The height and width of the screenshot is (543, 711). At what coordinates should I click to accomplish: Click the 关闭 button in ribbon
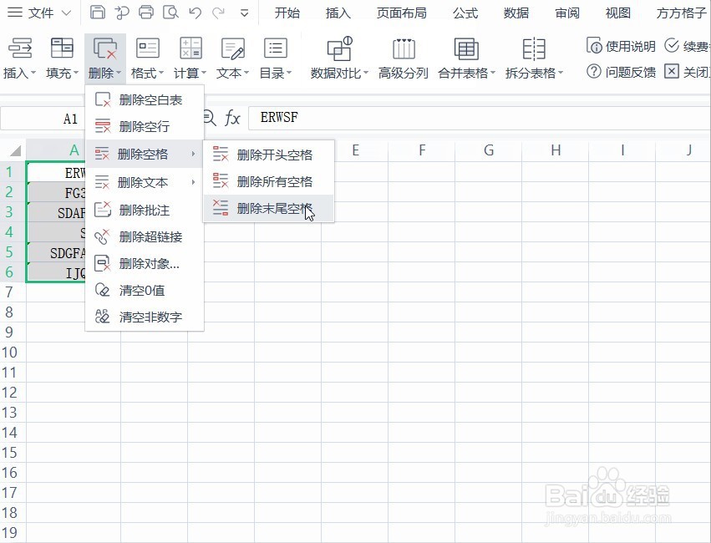coord(687,72)
